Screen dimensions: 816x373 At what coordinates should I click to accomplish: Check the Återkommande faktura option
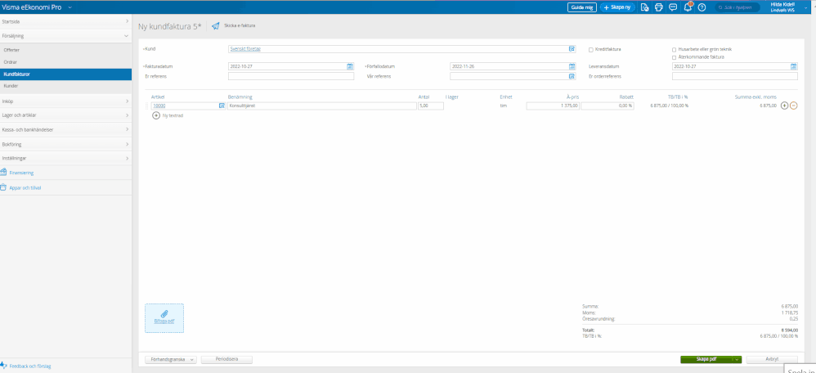(x=674, y=57)
